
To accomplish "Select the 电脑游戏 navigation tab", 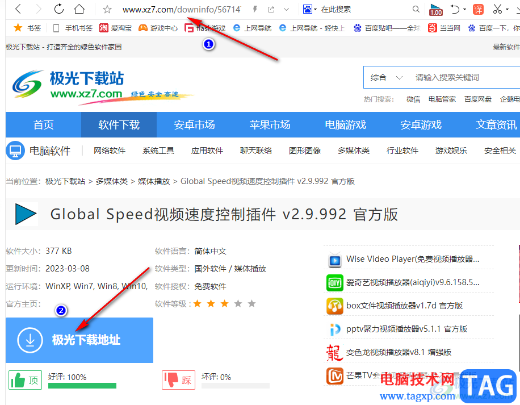I will [x=346, y=125].
